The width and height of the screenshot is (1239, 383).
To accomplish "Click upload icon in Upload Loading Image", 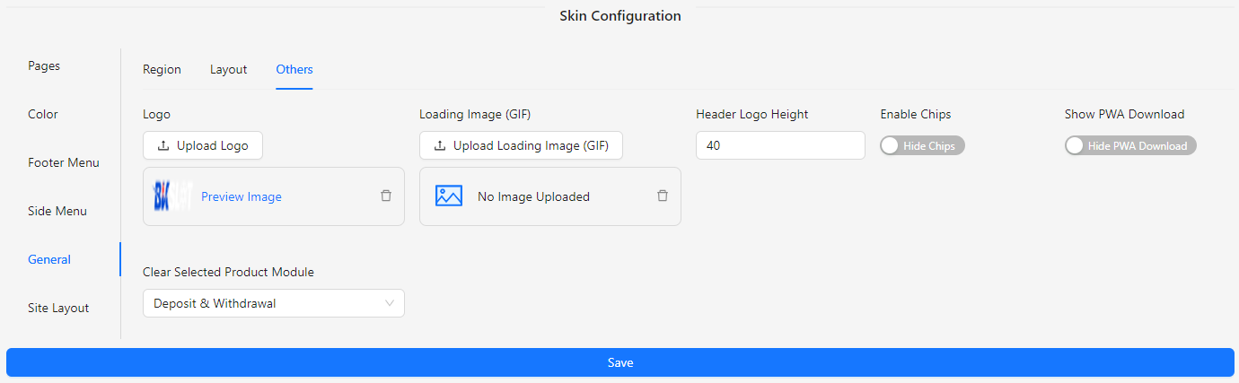I will 439,145.
